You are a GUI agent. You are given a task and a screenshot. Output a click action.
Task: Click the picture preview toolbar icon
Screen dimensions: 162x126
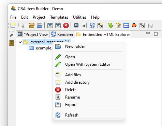click(x=76, y=25)
